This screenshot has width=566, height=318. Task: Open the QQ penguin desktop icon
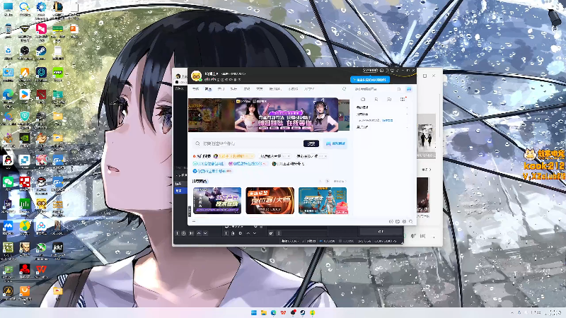[x=8, y=160]
